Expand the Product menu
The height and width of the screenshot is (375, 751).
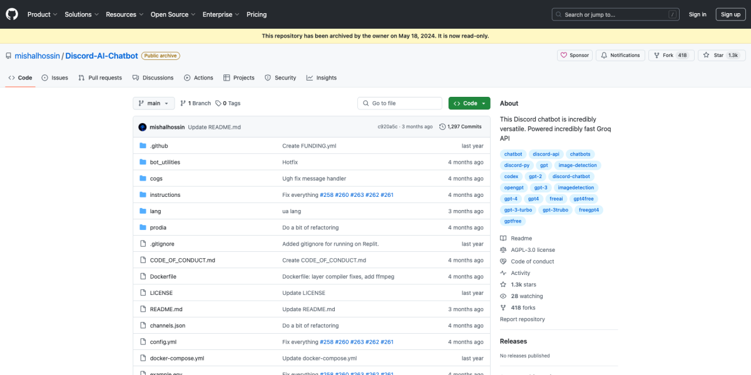pyautogui.click(x=42, y=14)
